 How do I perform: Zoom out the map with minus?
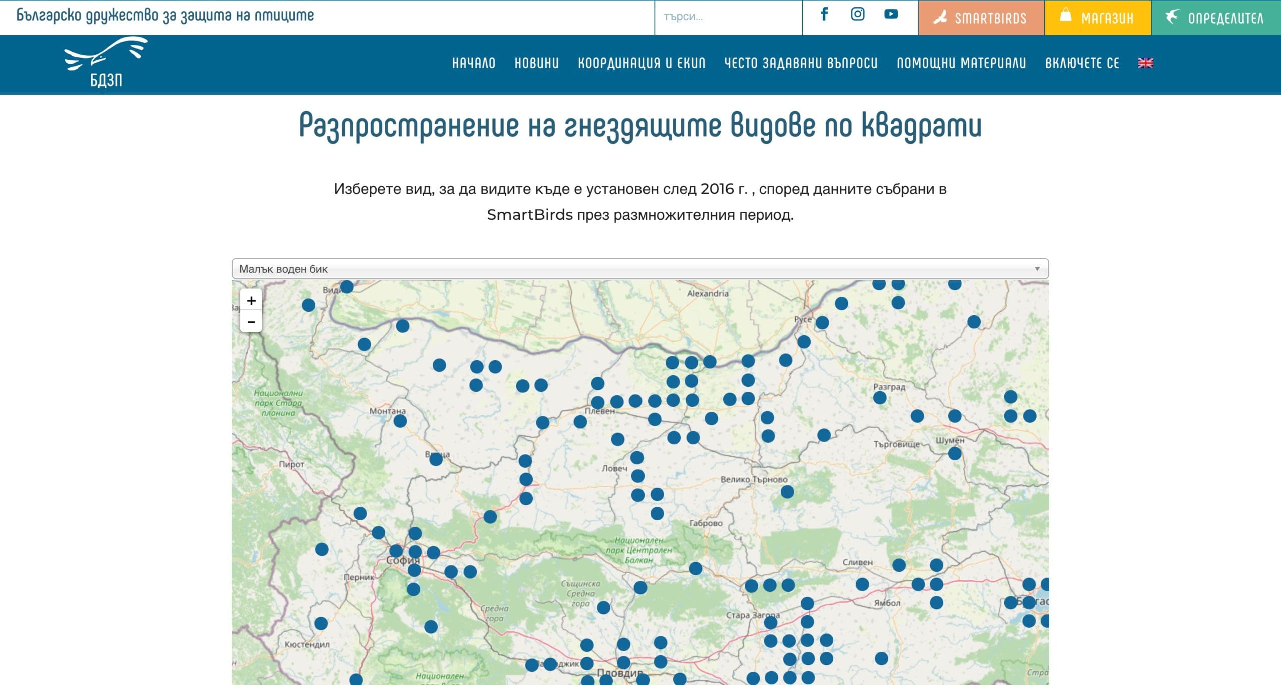pyautogui.click(x=251, y=322)
